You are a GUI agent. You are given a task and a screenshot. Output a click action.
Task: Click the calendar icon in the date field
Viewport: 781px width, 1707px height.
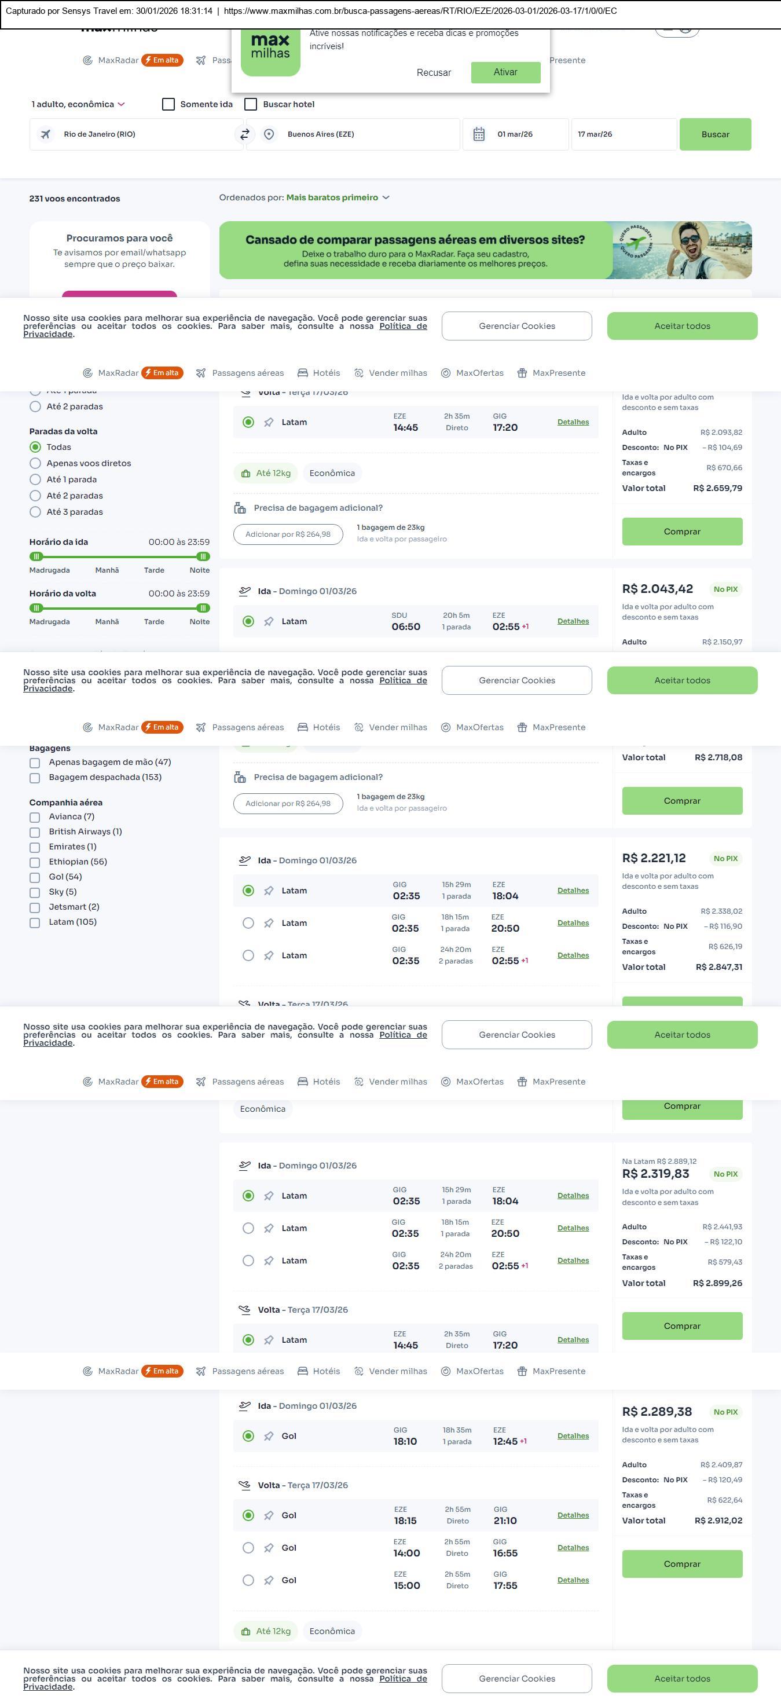pyautogui.click(x=478, y=134)
